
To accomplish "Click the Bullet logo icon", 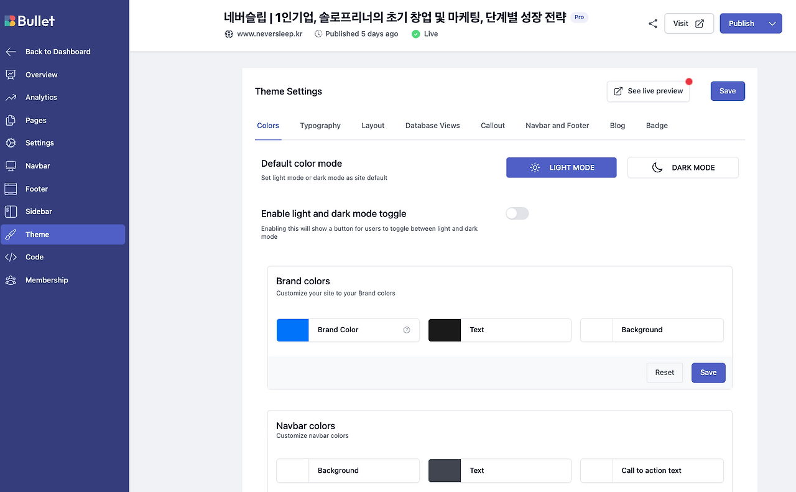I will (11, 21).
